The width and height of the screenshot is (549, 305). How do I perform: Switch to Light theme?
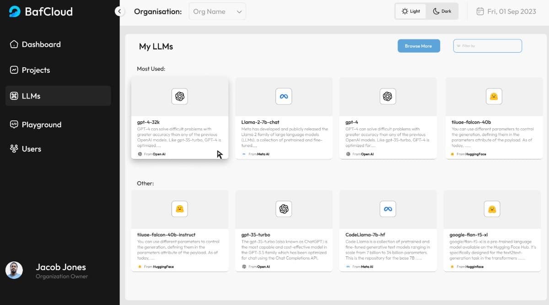click(410, 11)
